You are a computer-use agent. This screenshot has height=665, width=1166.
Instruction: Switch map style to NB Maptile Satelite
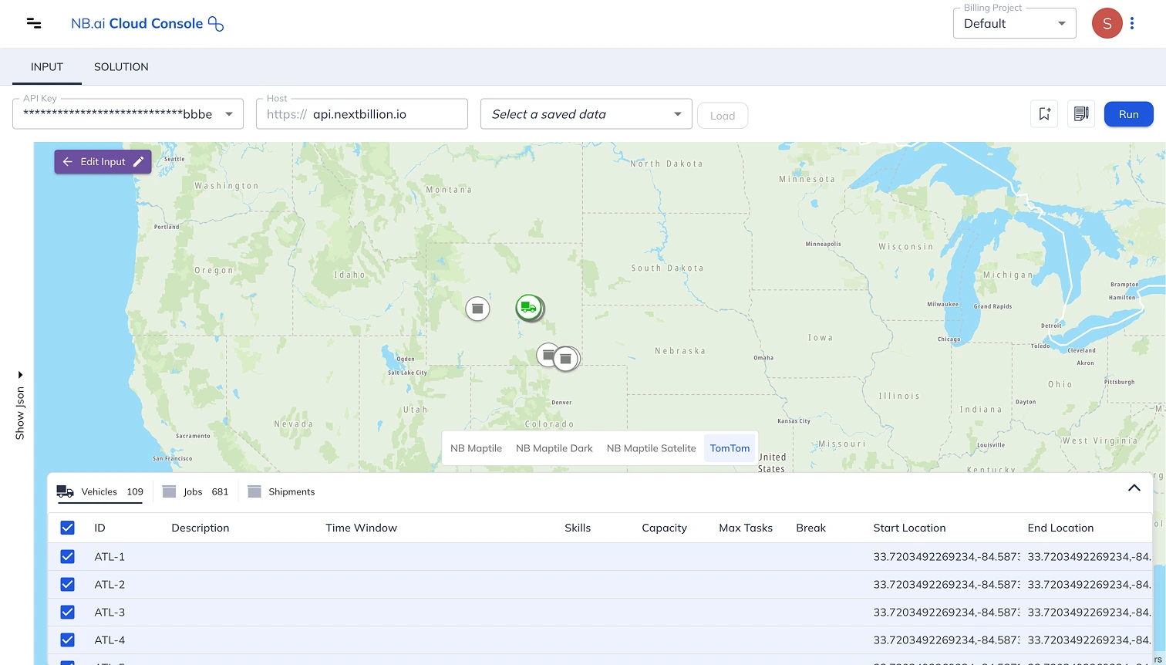(651, 448)
